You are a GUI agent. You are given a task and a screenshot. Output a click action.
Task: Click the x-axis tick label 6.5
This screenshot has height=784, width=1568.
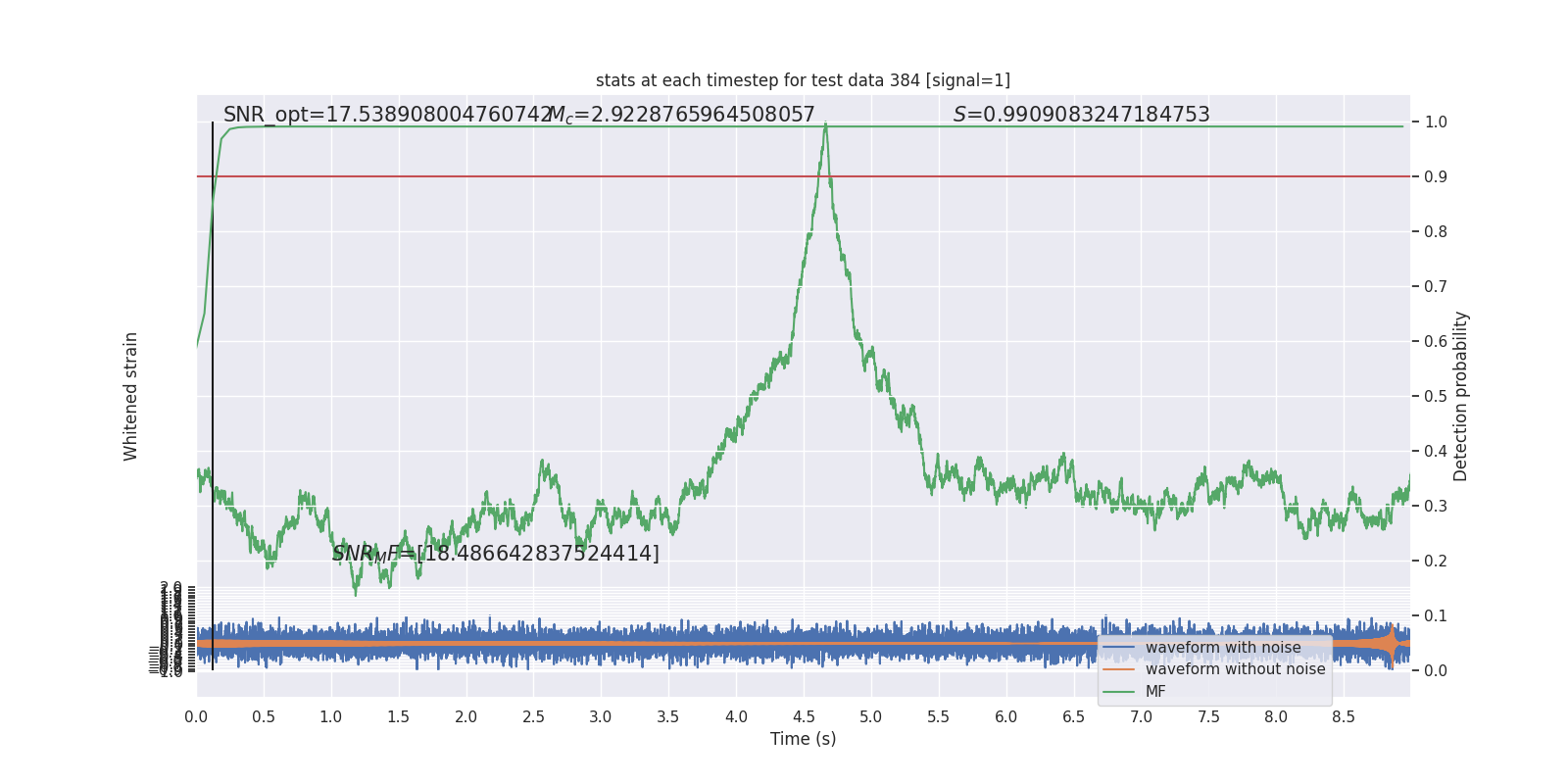pos(1074,717)
